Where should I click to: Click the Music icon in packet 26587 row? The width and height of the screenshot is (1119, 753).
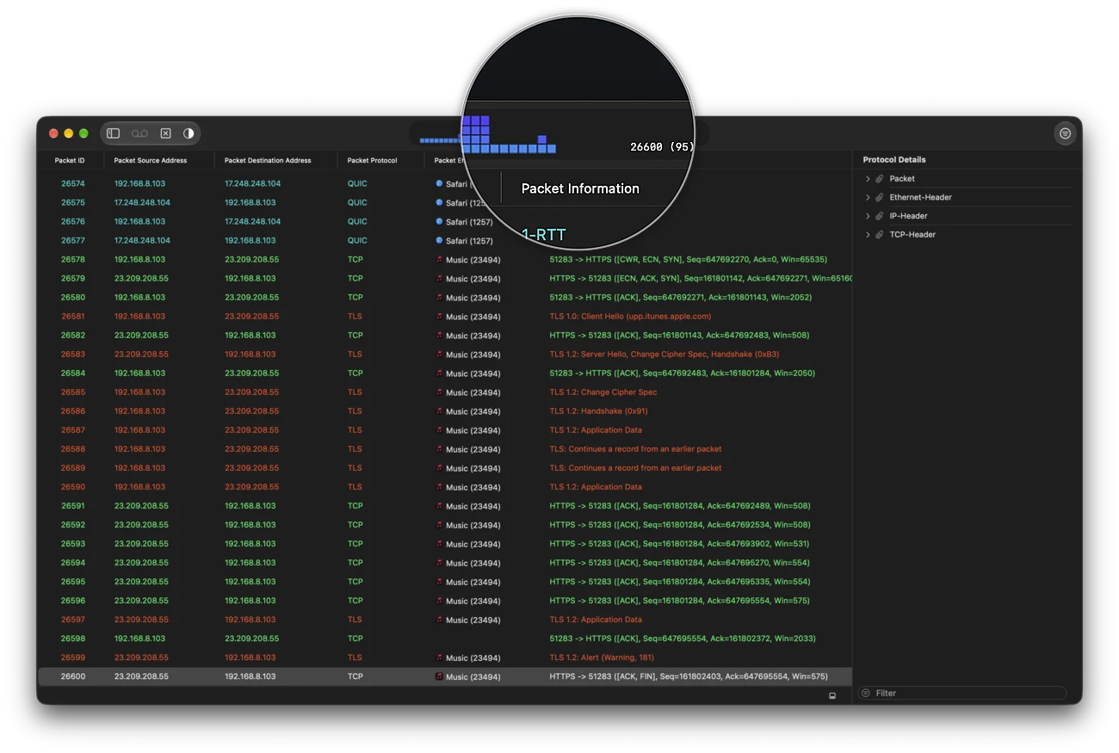[x=439, y=429]
